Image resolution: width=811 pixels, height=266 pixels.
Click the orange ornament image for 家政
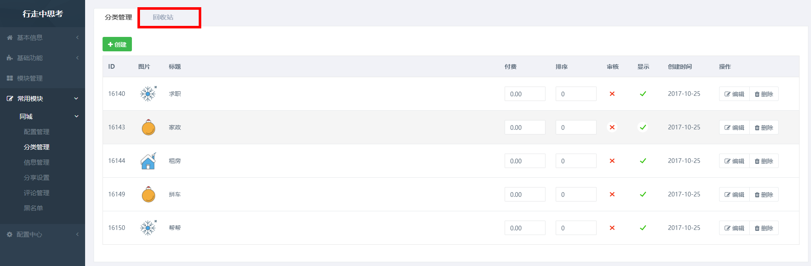coord(148,127)
